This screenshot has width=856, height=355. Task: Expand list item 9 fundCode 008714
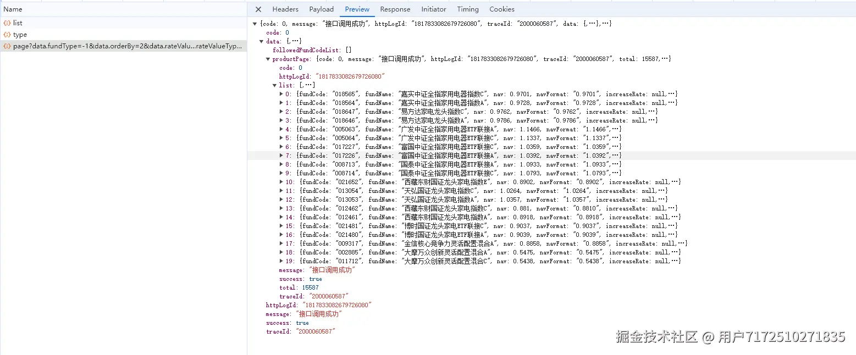(281, 174)
